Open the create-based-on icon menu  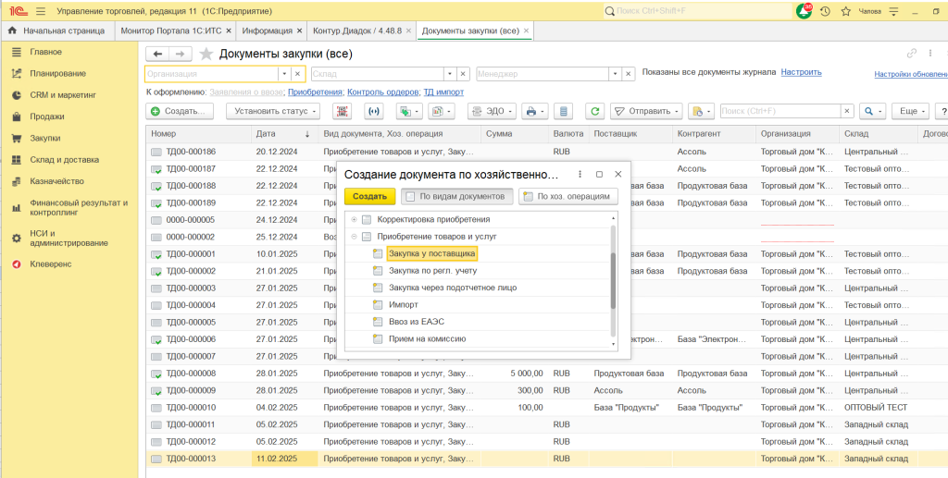pos(408,111)
